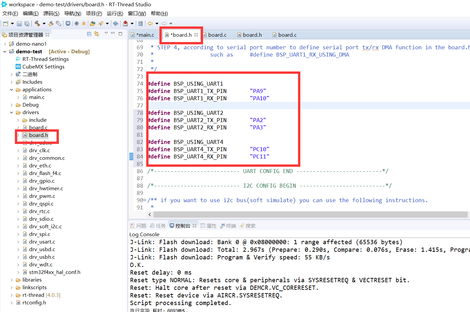Switch to the 搜索 search tab
The width and height of the screenshot is (470, 312).
tap(247, 226)
